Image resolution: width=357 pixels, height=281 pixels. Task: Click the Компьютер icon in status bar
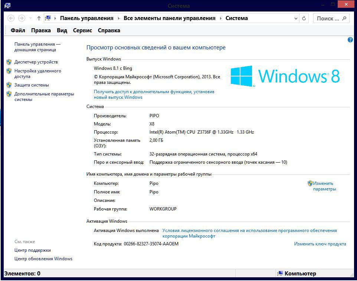[x=280, y=274]
